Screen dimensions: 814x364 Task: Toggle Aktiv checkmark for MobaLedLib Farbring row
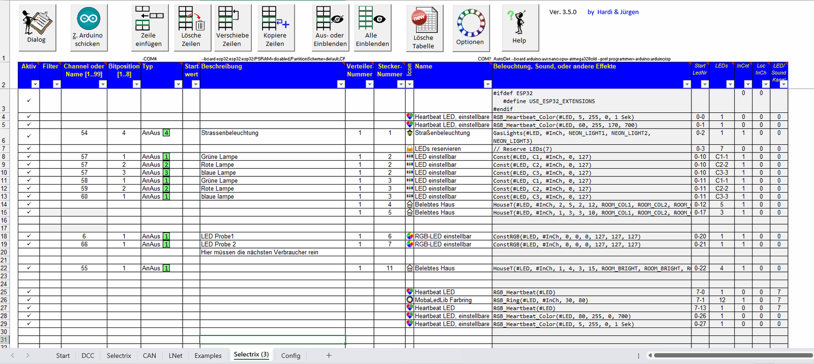(x=29, y=300)
